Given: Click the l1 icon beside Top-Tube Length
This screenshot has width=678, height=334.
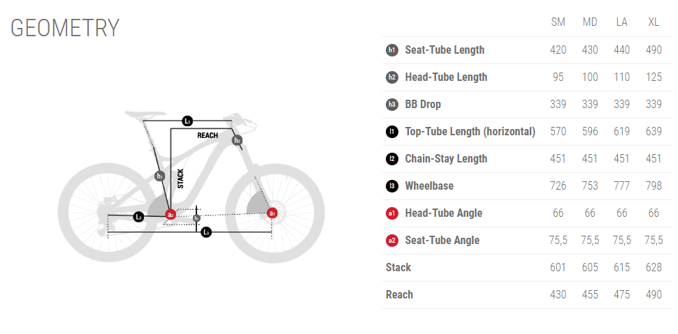Looking at the screenshot, I should tap(391, 132).
